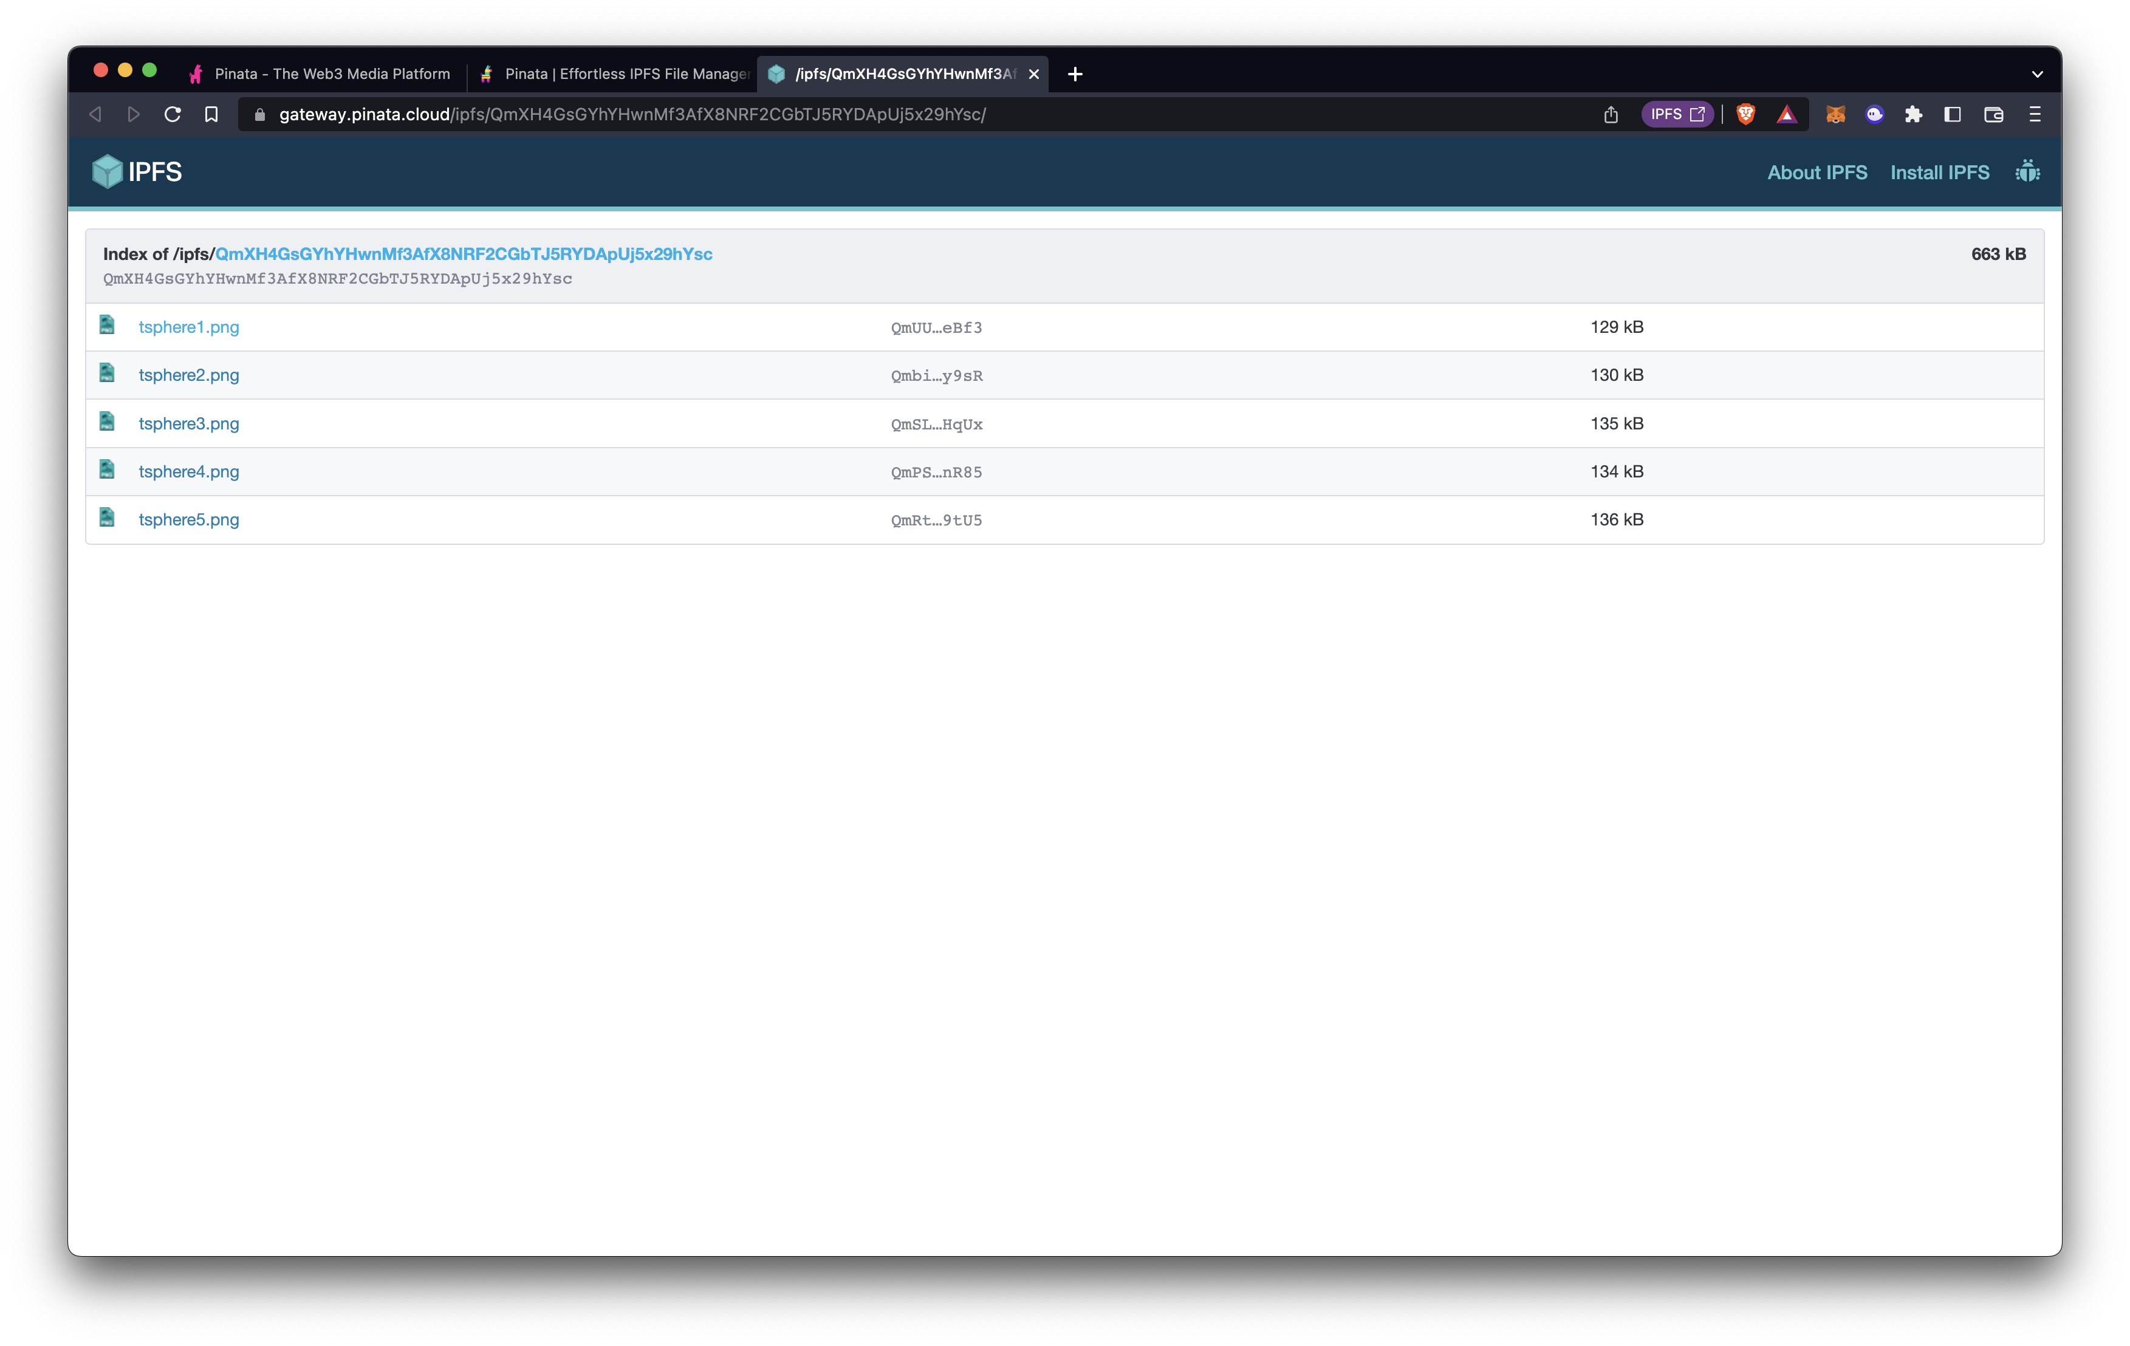The image size is (2130, 1346).
Task: Open the About IPFS link
Action: coord(1817,173)
